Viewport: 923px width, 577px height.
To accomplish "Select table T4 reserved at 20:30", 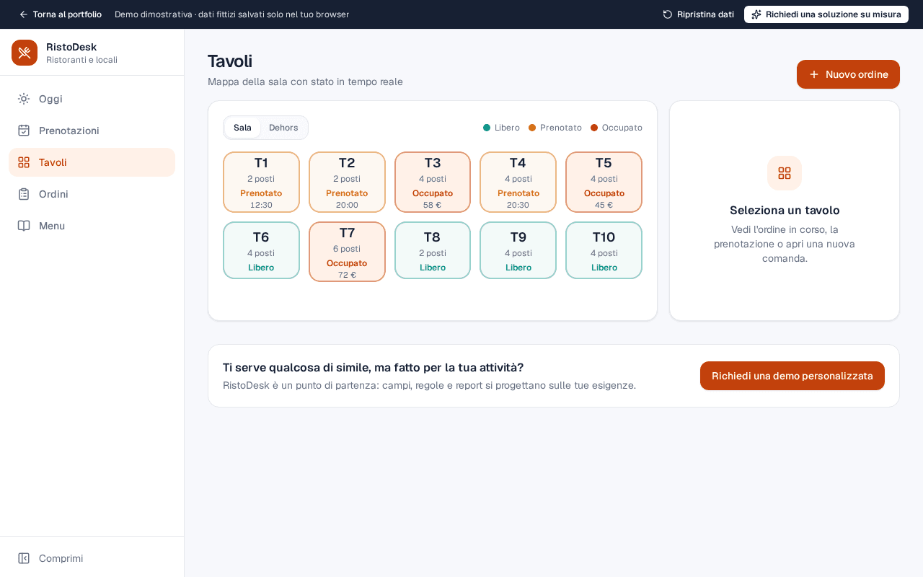I will coord(518,182).
